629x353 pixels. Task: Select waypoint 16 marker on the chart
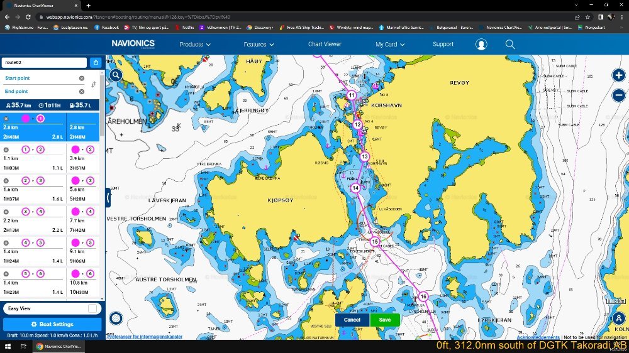point(423,296)
